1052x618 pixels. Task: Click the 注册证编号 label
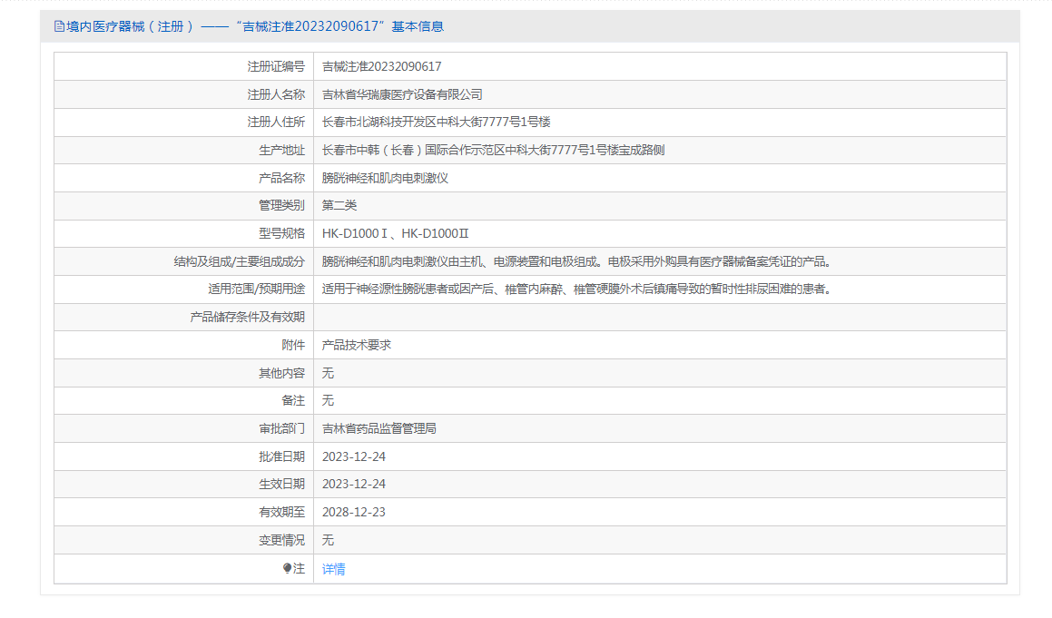pos(276,66)
